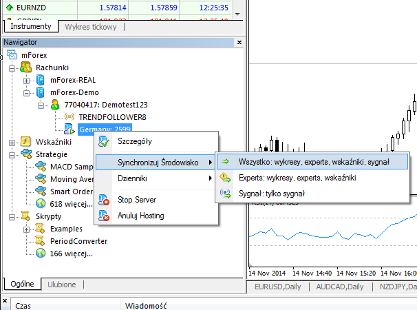The height and width of the screenshot is (310, 417).
Task: Open the NZDJPY chart tab
Action: (397, 287)
